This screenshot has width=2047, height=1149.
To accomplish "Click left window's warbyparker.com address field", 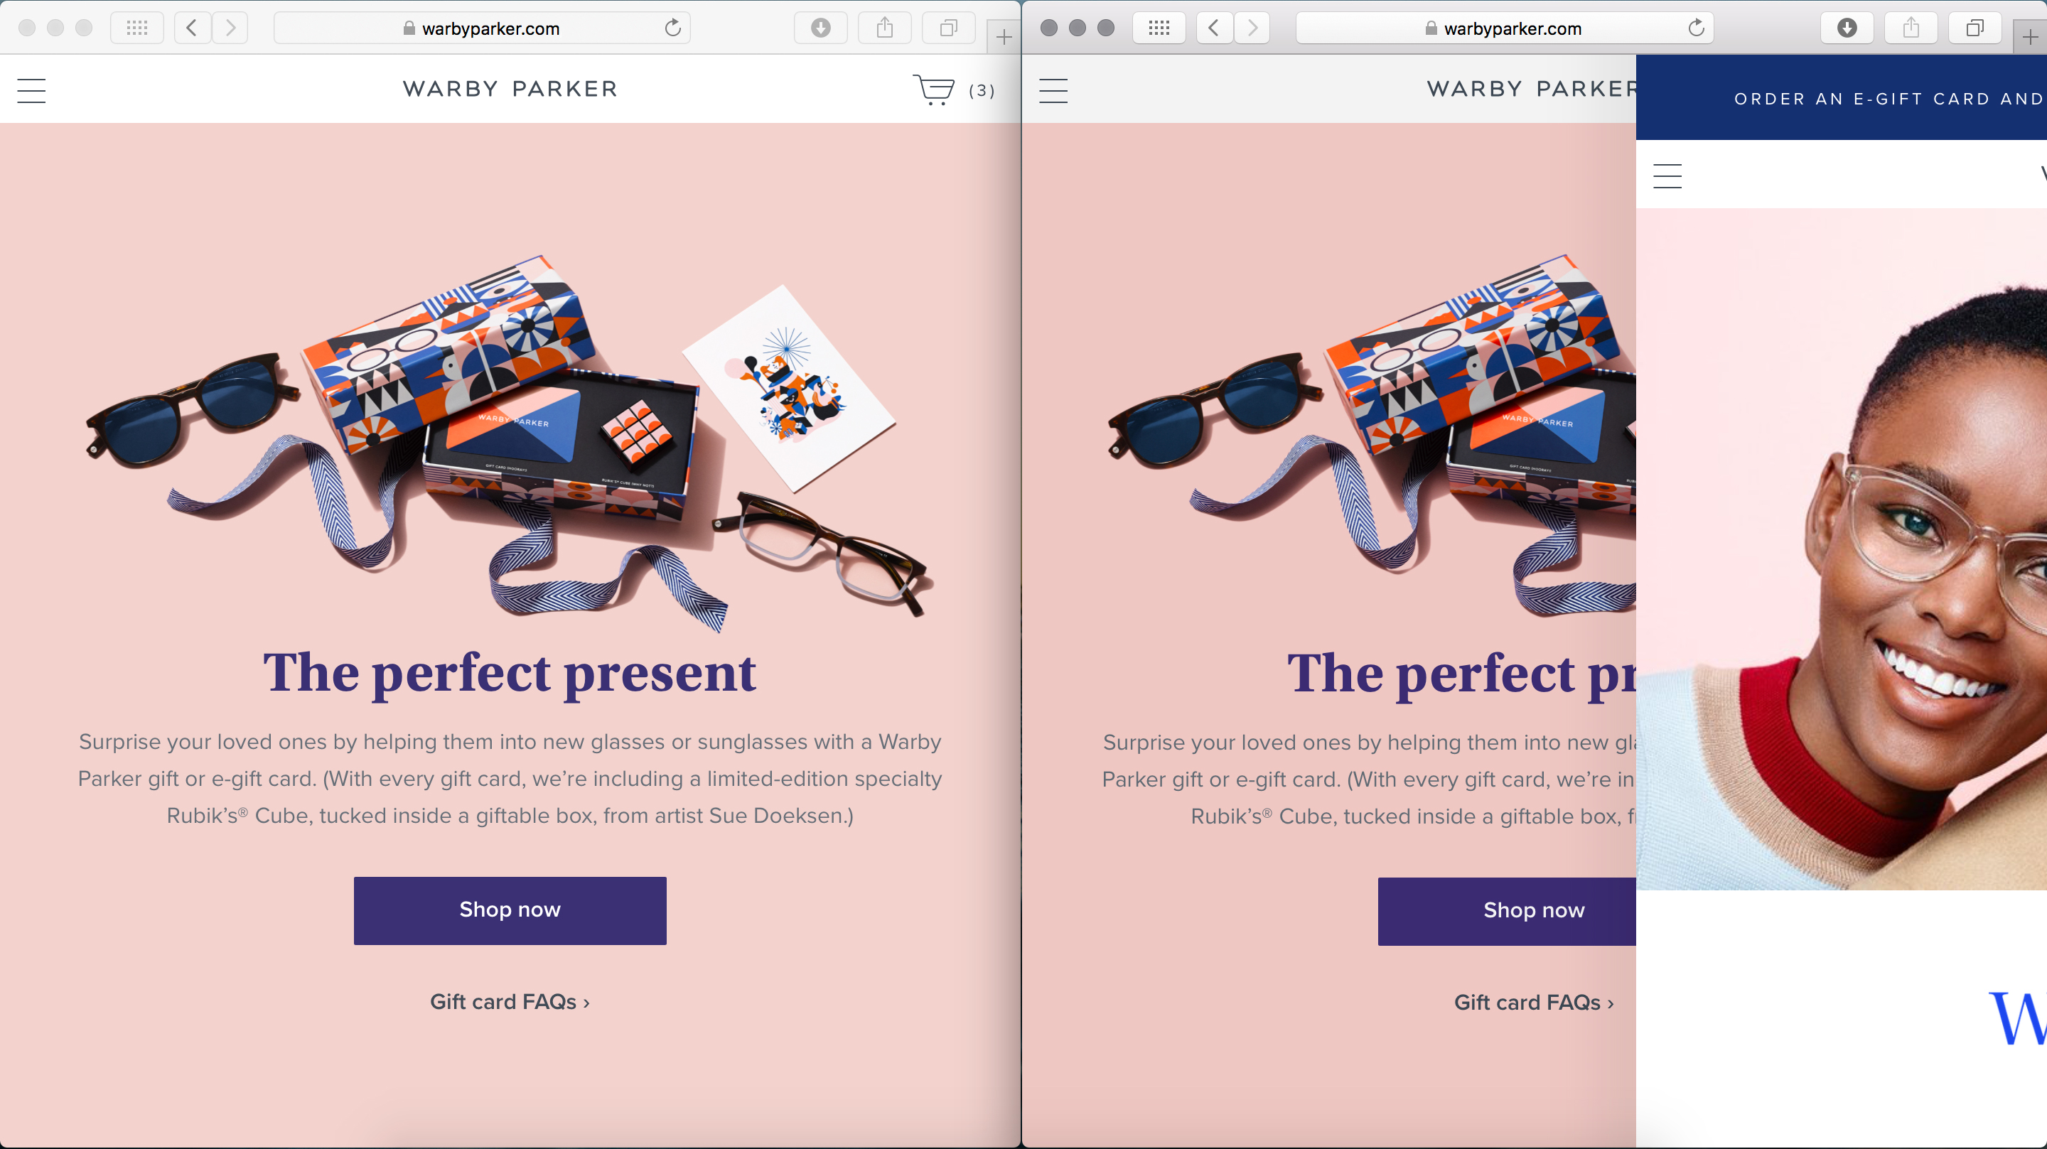I will click(482, 28).
